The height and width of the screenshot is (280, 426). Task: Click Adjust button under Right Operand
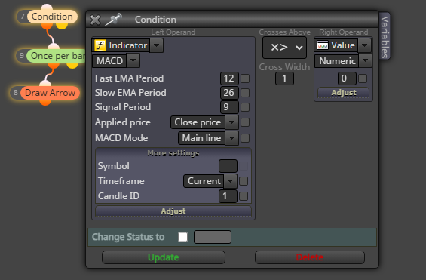click(343, 92)
